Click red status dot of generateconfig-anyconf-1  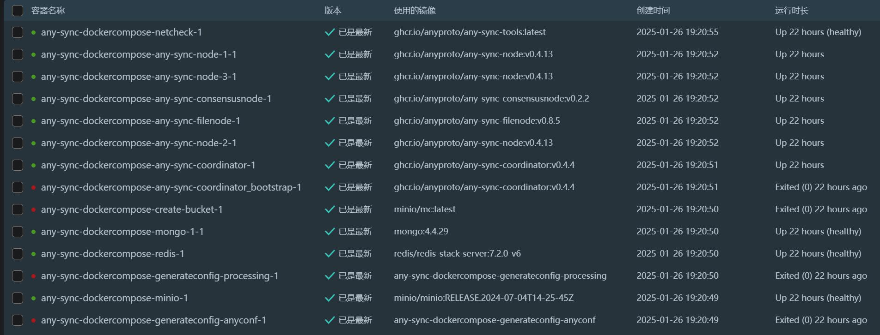pyautogui.click(x=34, y=321)
